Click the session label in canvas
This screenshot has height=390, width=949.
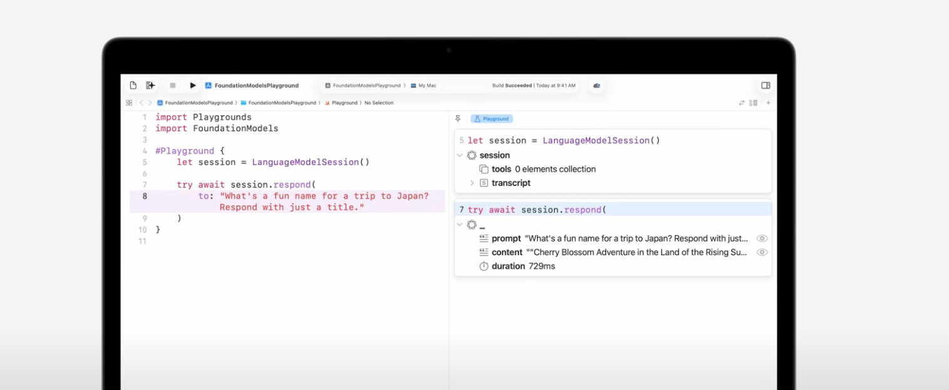pyautogui.click(x=495, y=155)
